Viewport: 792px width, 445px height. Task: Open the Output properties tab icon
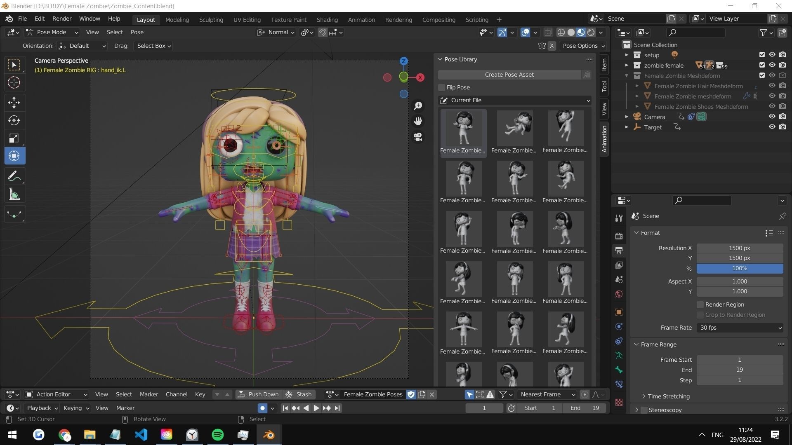[x=619, y=251]
